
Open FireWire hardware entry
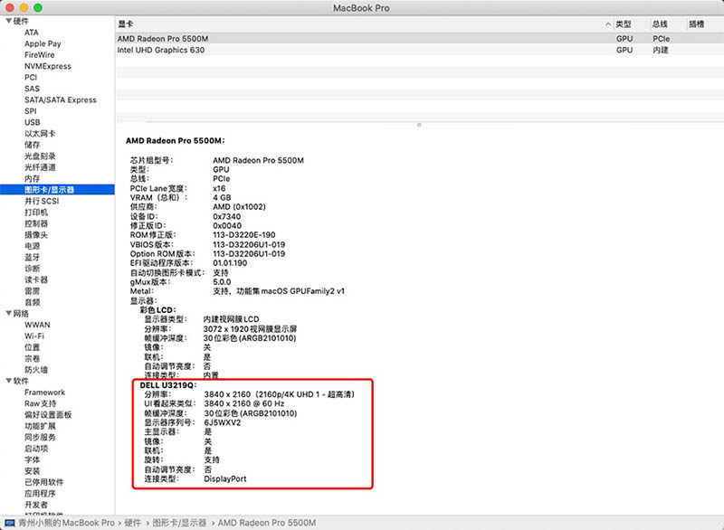point(39,54)
